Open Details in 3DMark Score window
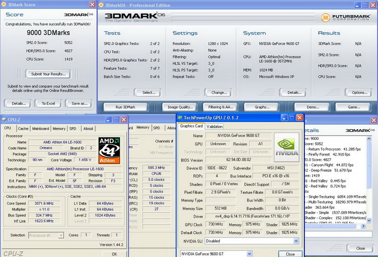Screen dimensions: 378x257 pos(18,103)
